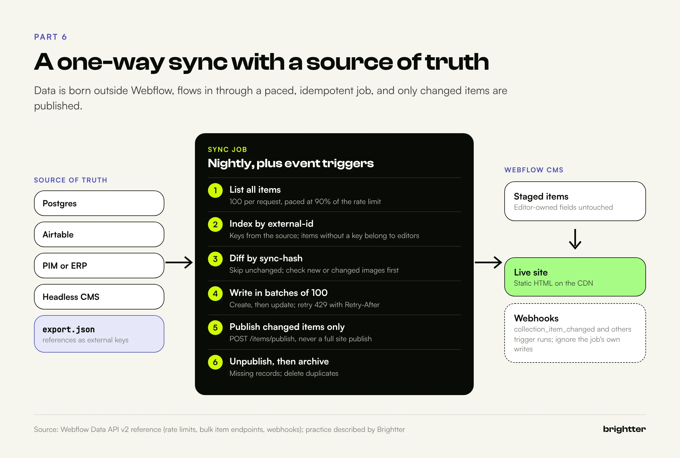Select the Airtable source box
The width and height of the screenshot is (680, 458).
(99, 235)
